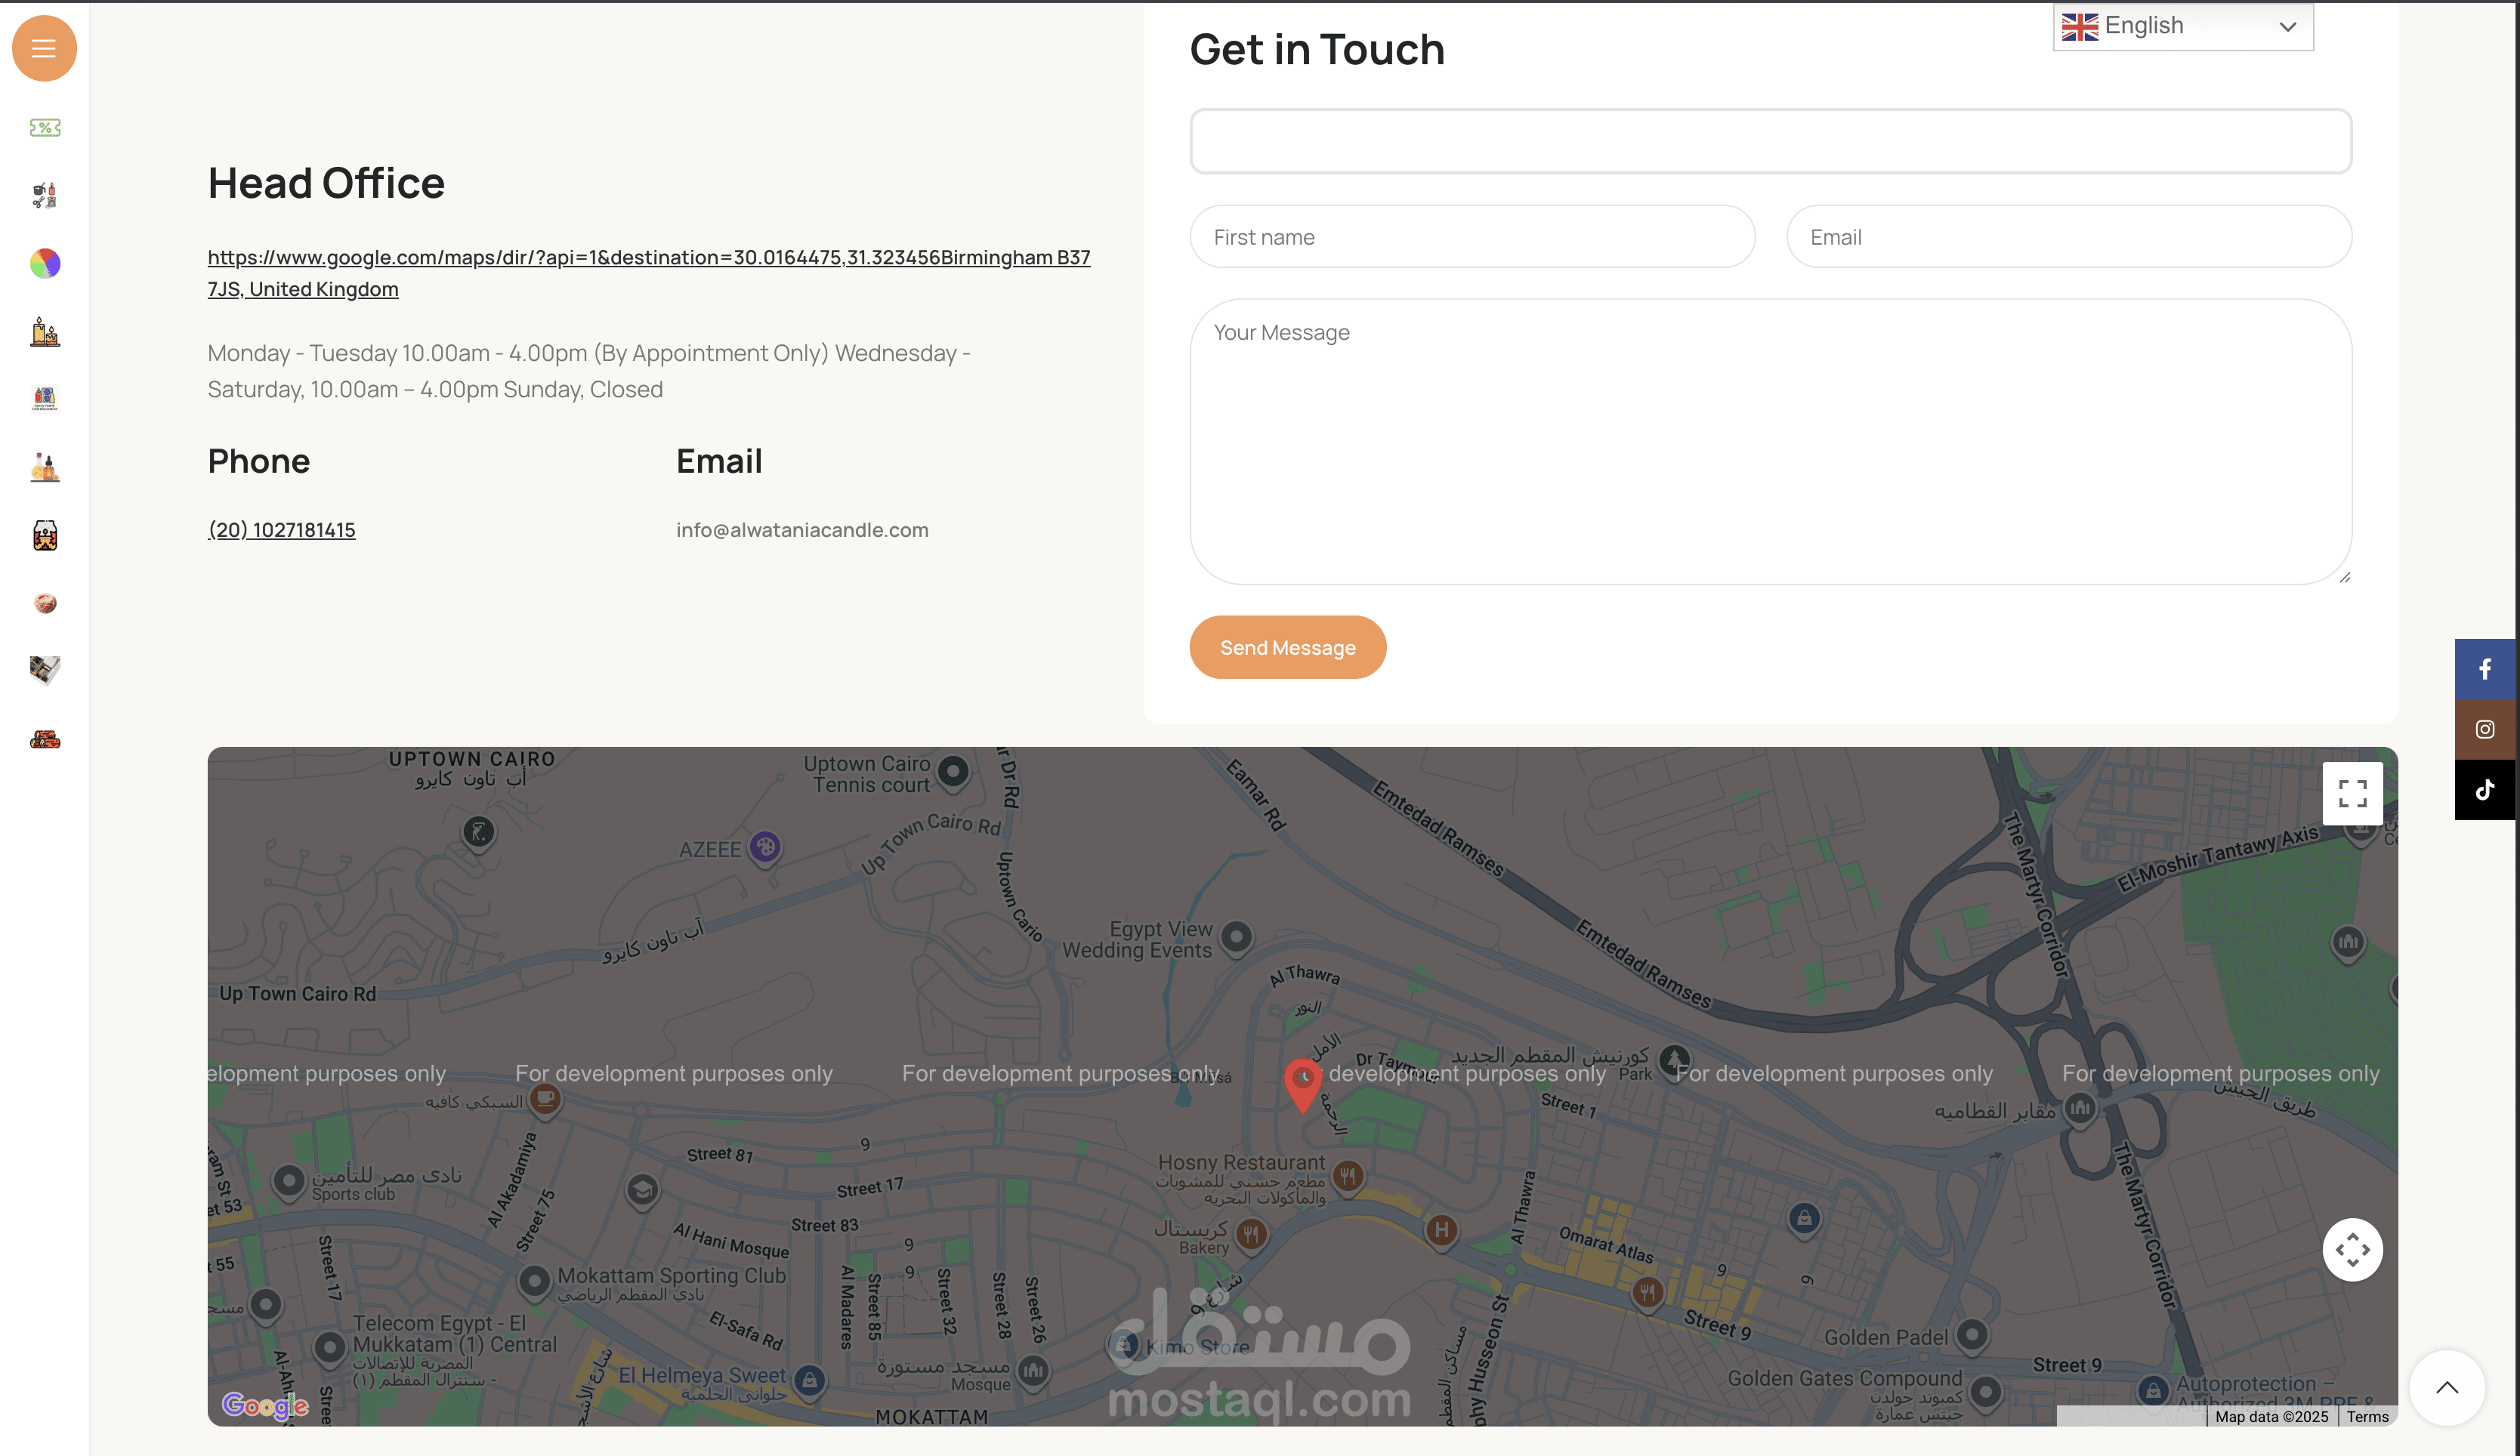The image size is (2520, 1456).
Task: Click the Google Maps directions address link
Action: [648, 258]
